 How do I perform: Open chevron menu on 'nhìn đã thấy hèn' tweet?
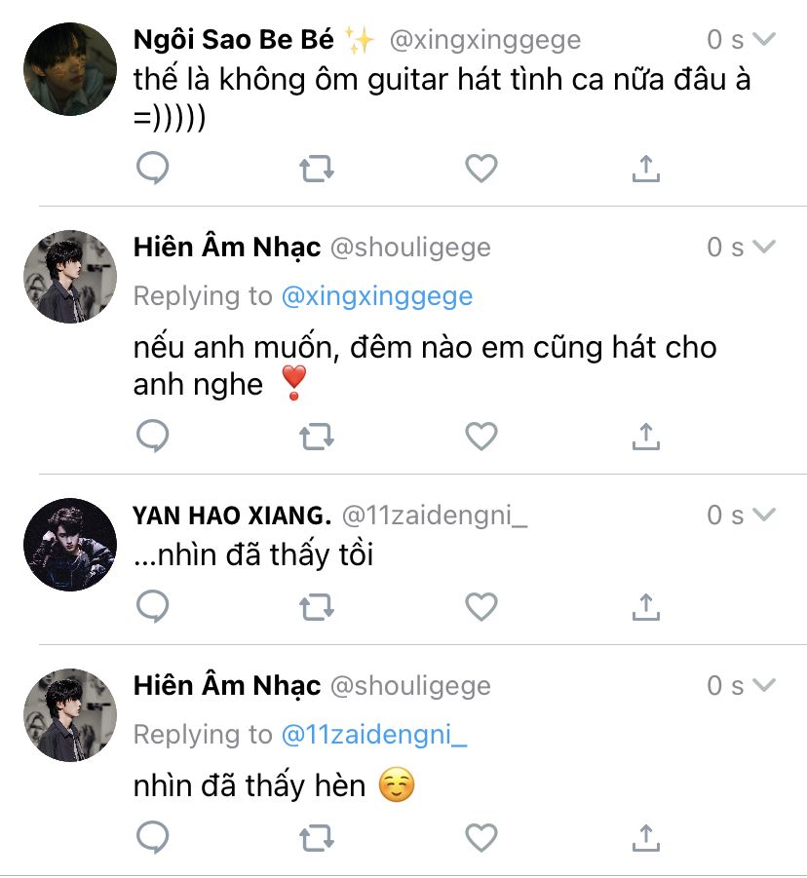click(x=764, y=685)
